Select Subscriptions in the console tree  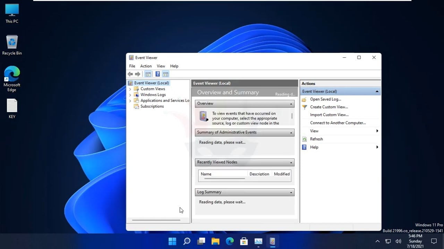pyautogui.click(x=153, y=106)
